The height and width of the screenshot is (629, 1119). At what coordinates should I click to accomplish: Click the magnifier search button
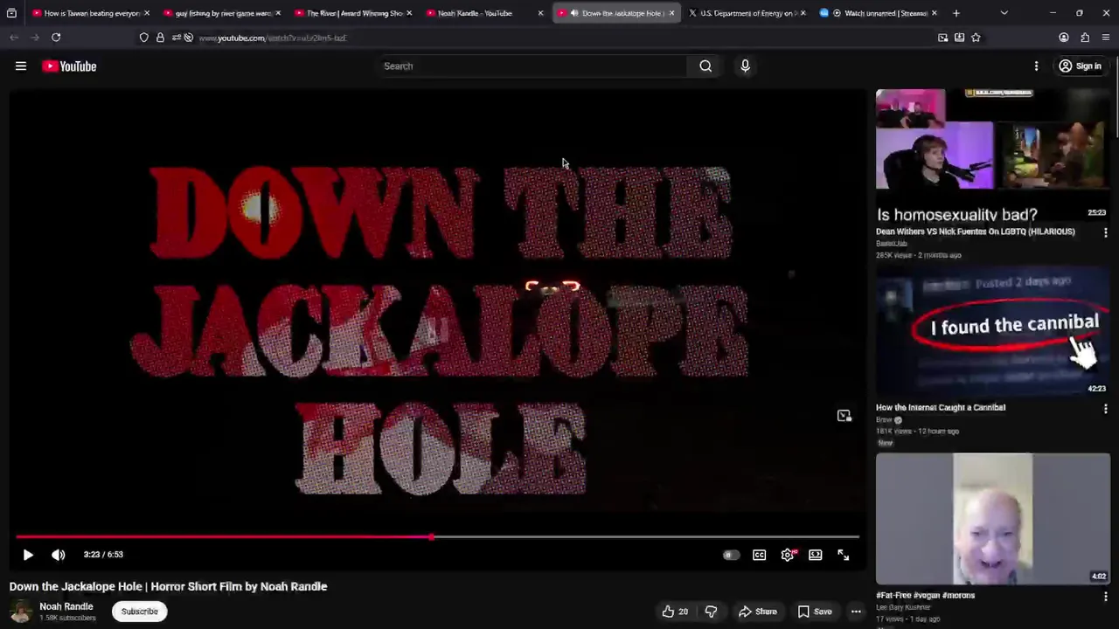point(705,66)
